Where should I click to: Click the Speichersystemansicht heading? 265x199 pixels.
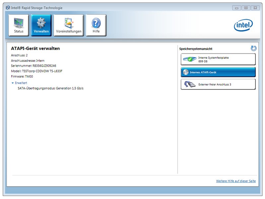pos(196,49)
